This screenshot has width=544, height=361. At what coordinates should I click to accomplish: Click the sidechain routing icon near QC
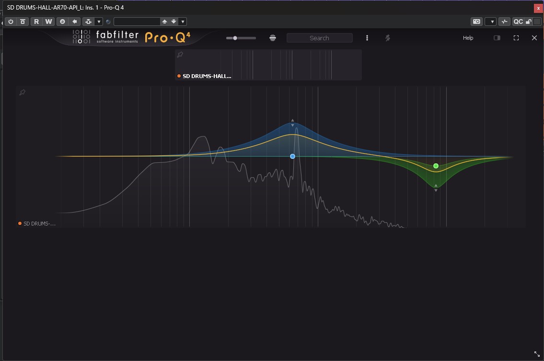pyautogui.click(x=505, y=21)
